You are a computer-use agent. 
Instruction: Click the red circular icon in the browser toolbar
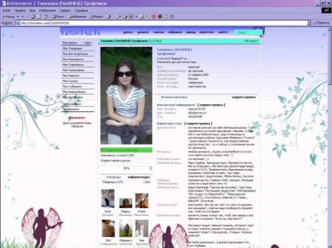[154, 16]
